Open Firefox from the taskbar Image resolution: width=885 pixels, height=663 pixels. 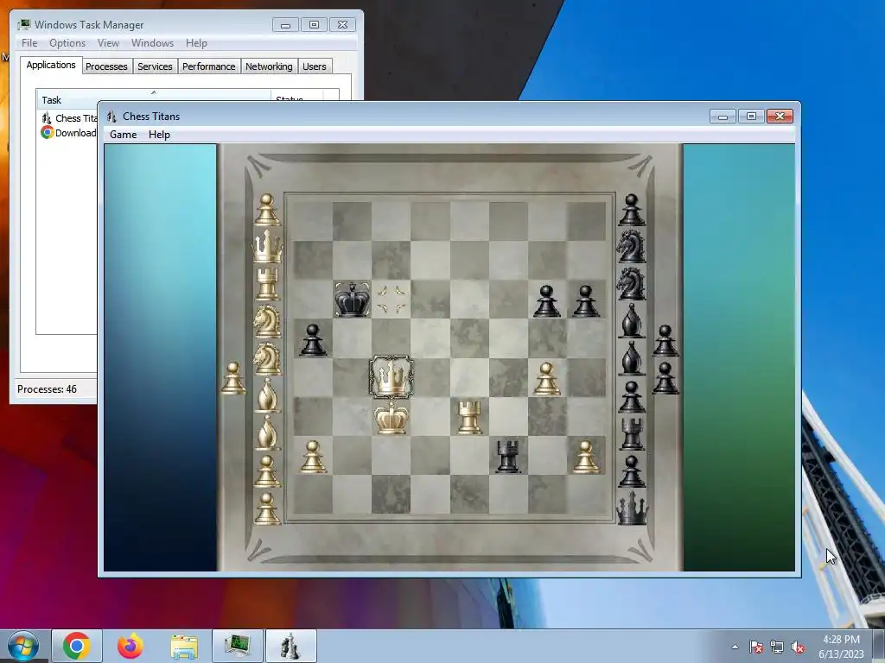tap(131, 646)
